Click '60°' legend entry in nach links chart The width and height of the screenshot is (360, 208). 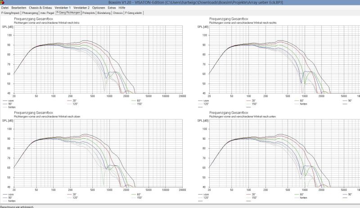coord(136,101)
